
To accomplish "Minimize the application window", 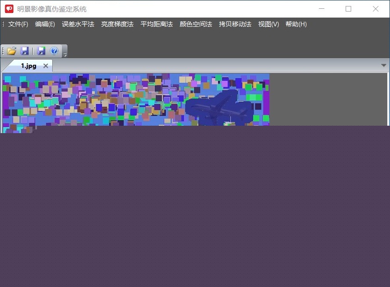I will coord(322,9).
